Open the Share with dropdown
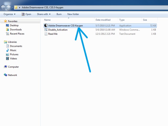 (x=44, y=14)
